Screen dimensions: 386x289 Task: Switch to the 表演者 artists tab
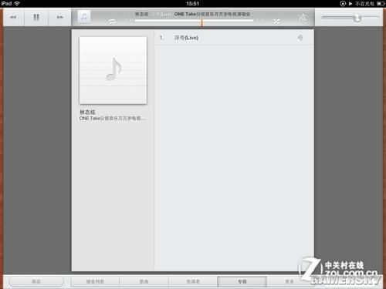[x=193, y=281]
